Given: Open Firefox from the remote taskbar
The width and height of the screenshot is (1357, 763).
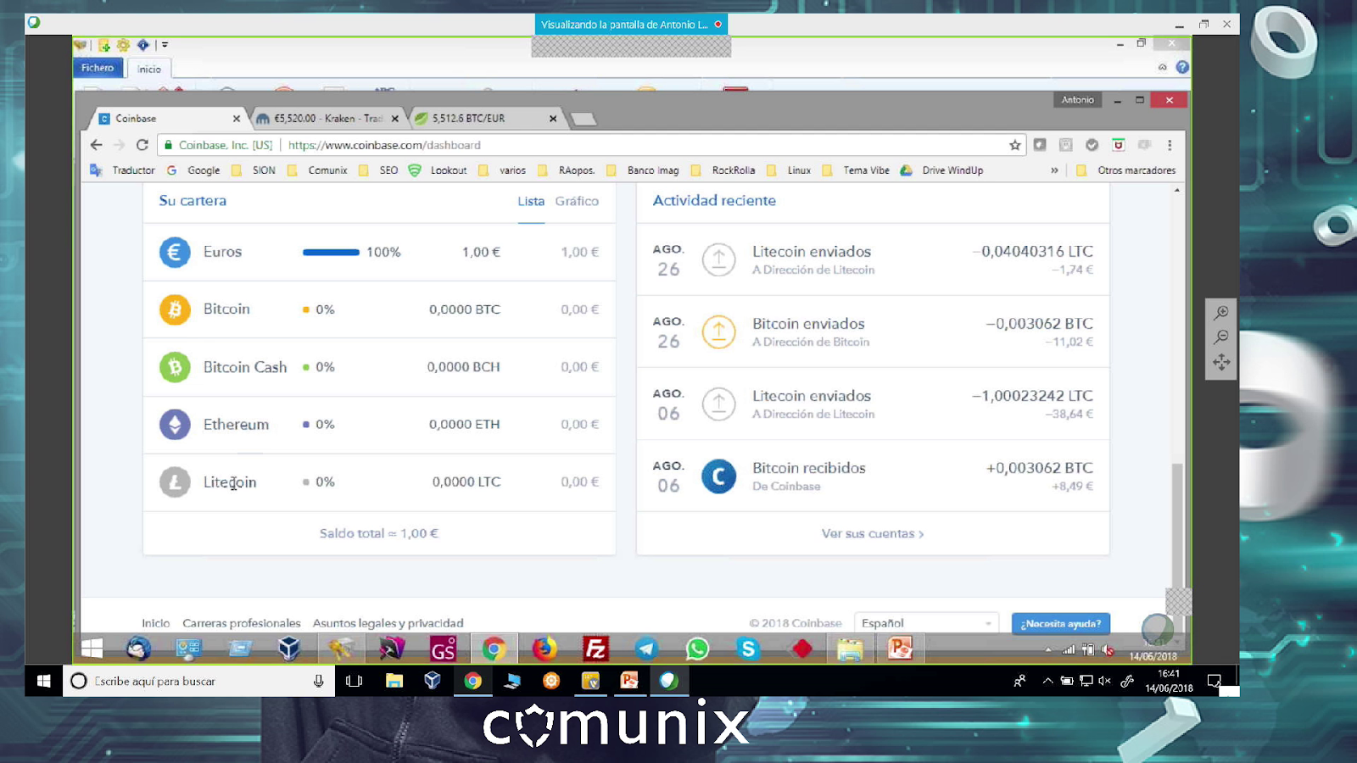Looking at the screenshot, I should coord(544,649).
